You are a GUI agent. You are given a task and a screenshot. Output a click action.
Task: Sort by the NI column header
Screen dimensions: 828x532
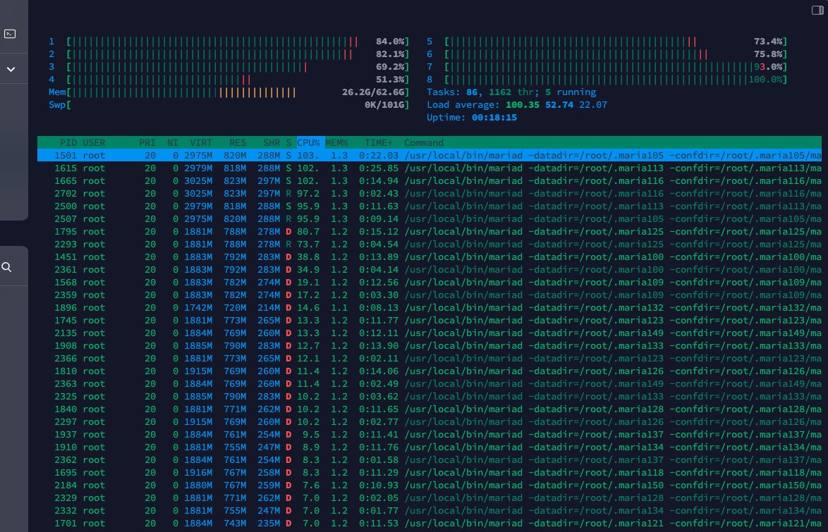173,142
